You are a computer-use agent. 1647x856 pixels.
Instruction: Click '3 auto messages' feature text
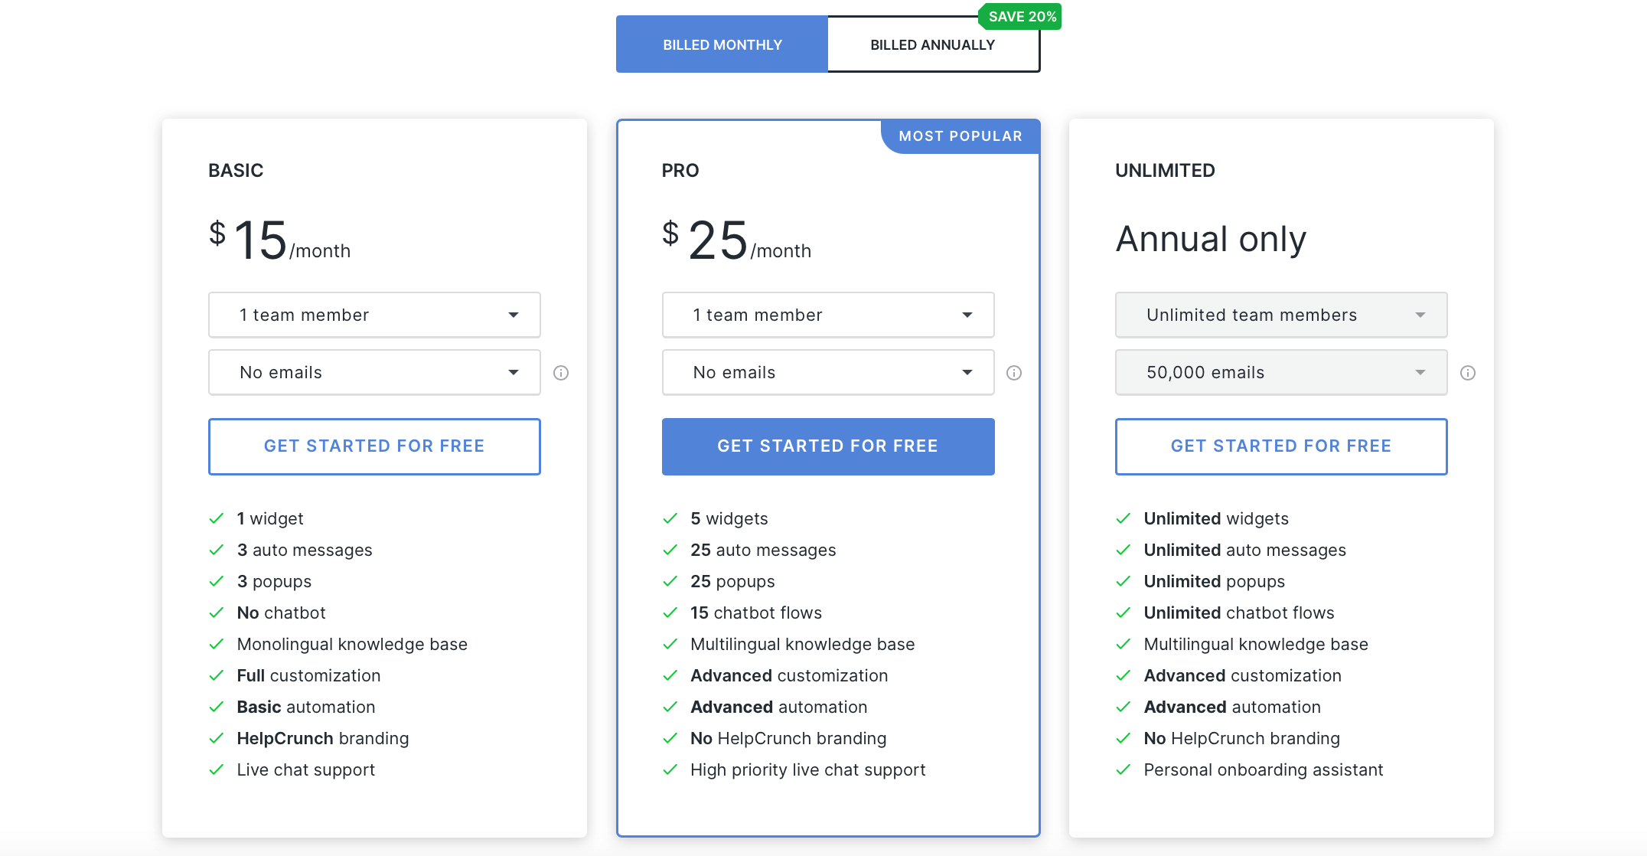[305, 550]
